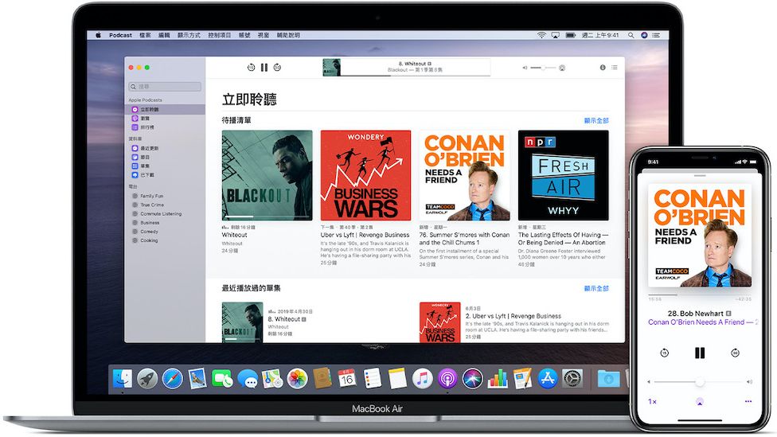The image size is (777, 437).
Task: Click the 76. Summer S'mores with Conan title
Action: pyautogui.click(x=464, y=239)
